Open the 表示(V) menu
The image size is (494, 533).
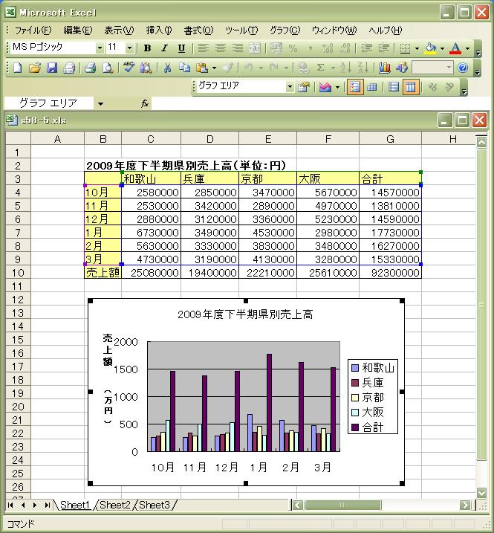[120, 30]
